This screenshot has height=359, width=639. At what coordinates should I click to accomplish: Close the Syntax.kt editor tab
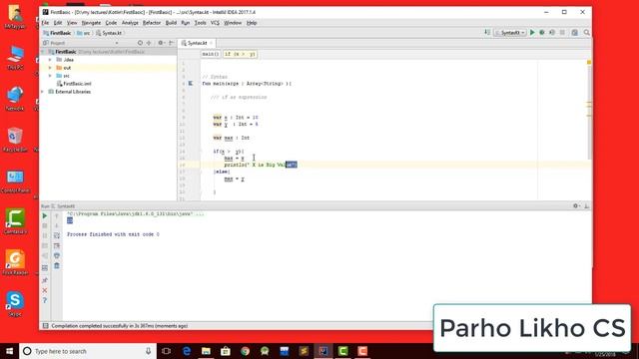pyautogui.click(x=211, y=43)
